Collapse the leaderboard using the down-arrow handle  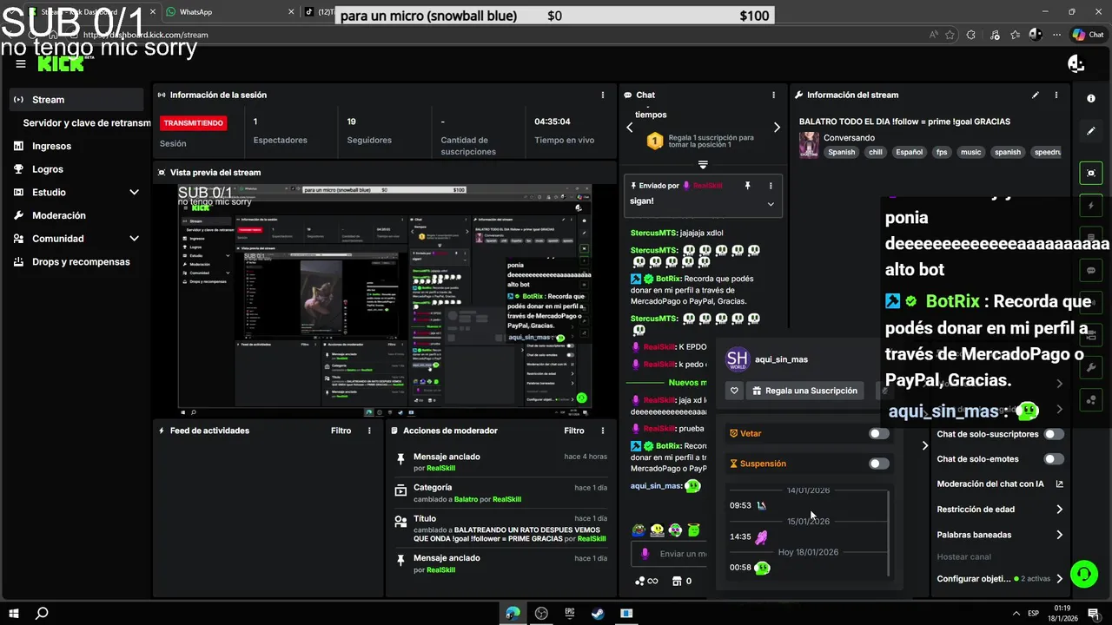coord(703,164)
